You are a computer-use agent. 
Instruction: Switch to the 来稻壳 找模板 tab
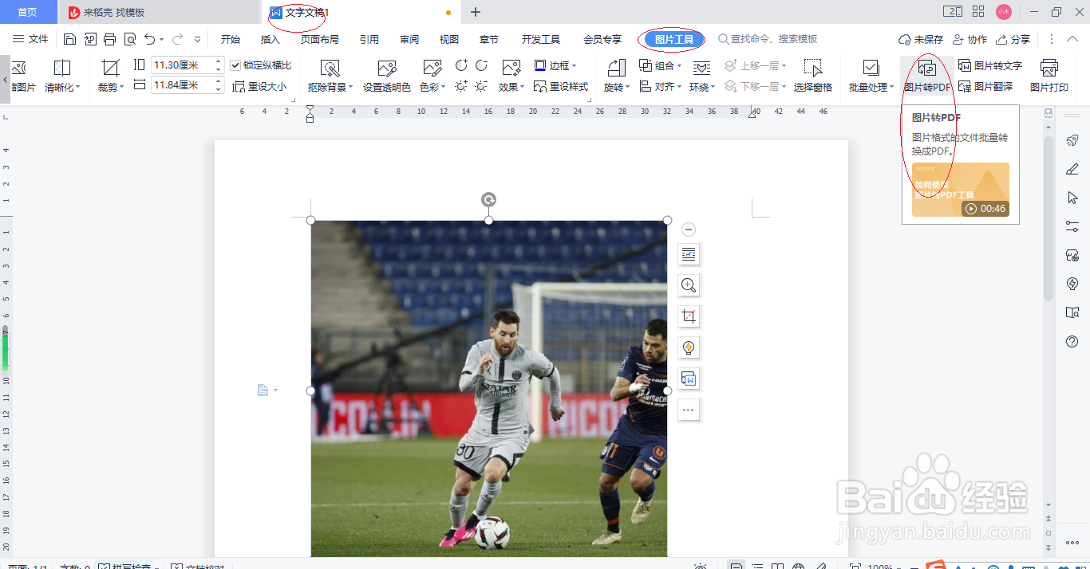pyautogui.click(x=160, y=12)
